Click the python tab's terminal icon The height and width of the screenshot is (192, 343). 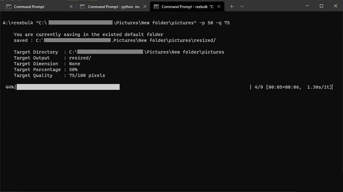pos(82,7)
